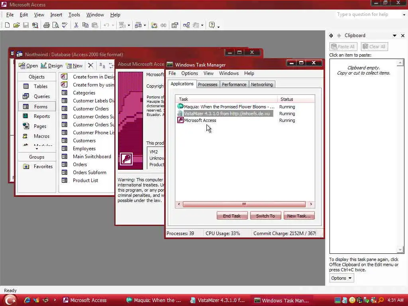Screen dimensions: 408x306
Task: Click the Undo arrow icon
Action: (x=106, y=25)
